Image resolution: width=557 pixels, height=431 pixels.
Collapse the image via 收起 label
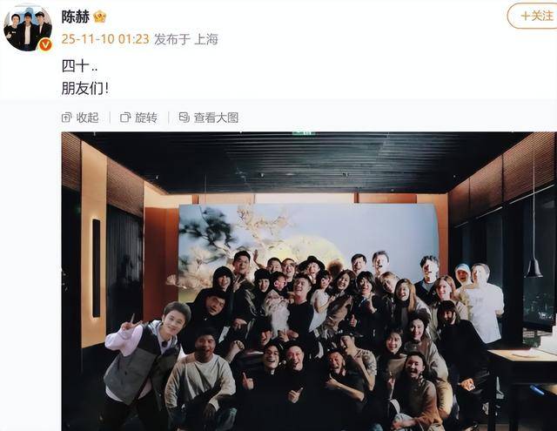coord(87,118)
